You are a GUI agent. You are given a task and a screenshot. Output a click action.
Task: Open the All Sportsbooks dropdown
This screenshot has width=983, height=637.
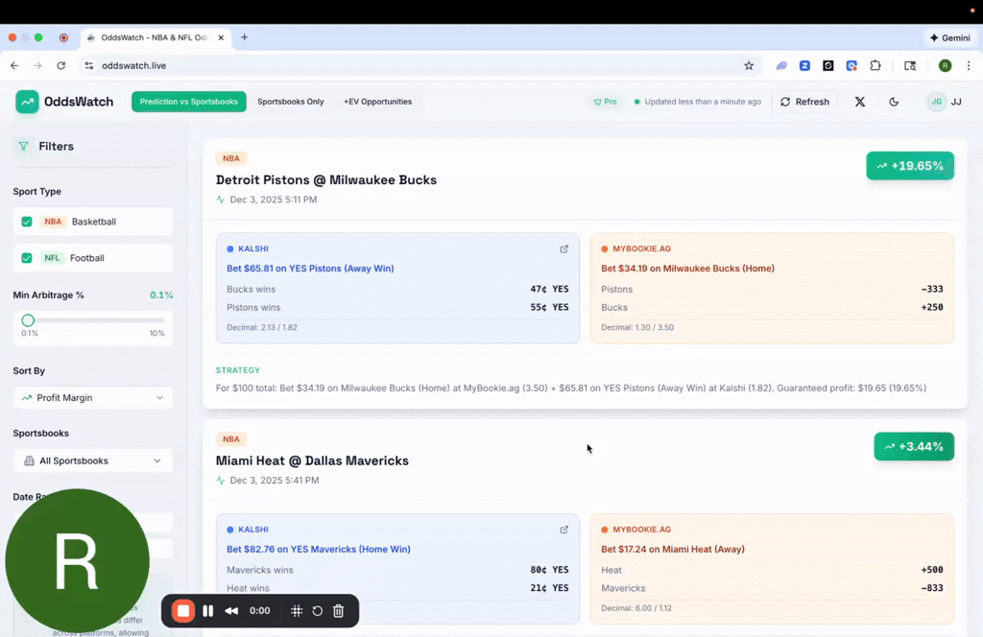93,460
